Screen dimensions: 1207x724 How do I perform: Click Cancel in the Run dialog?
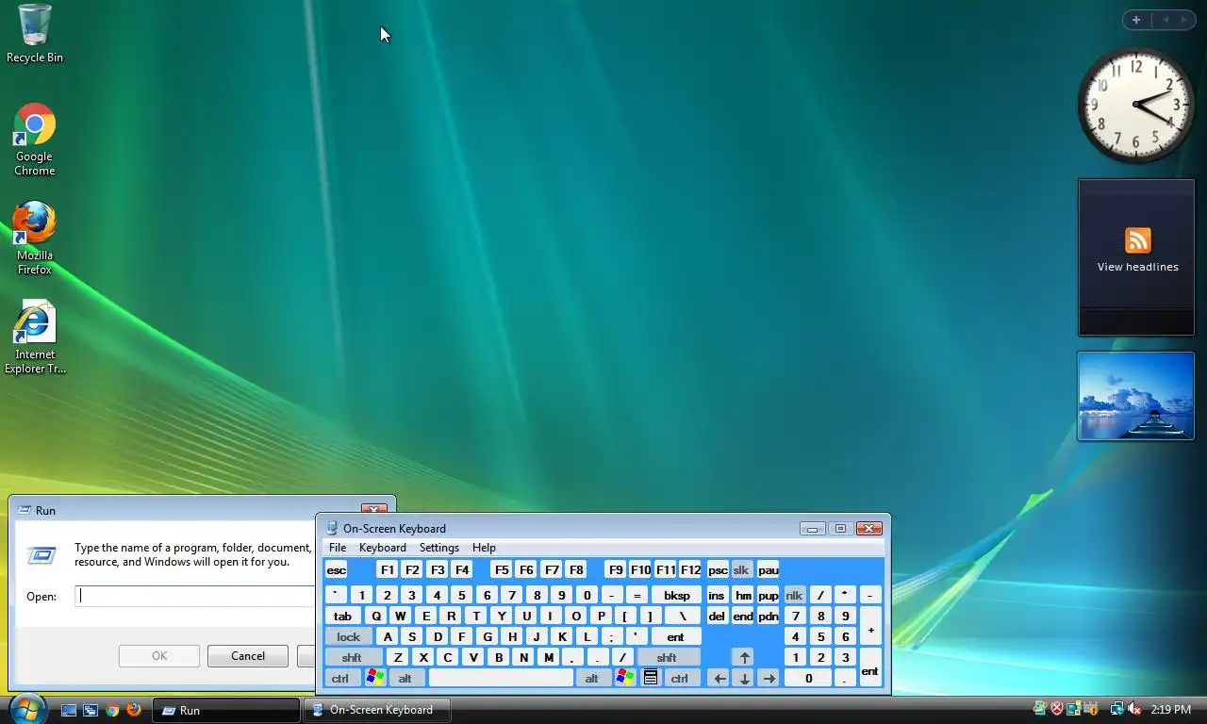pyautogui.click(x=248, y=656)
